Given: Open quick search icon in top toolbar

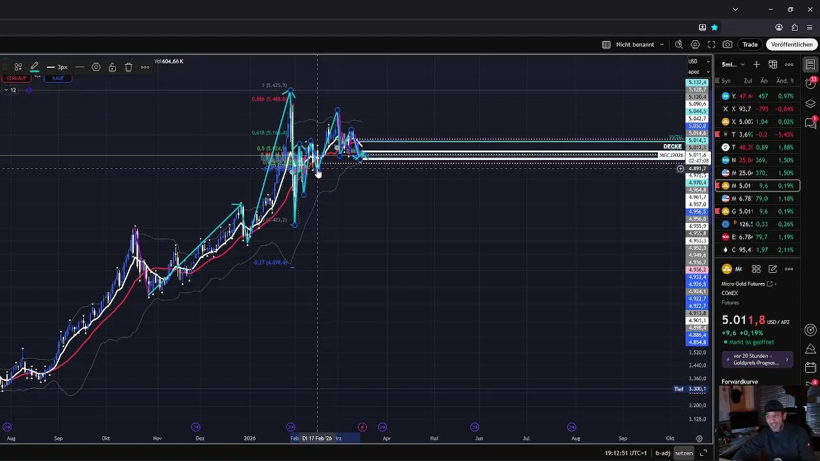Looking at the screenshot, I should [x=679, y=45].
